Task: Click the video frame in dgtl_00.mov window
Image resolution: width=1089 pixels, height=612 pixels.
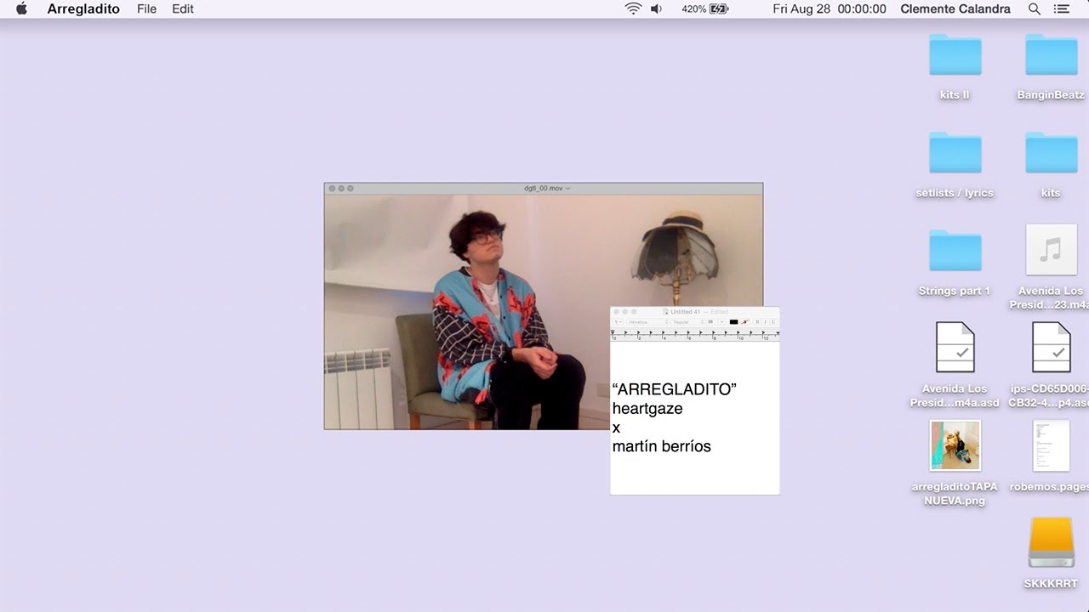Action: [543, 311]
